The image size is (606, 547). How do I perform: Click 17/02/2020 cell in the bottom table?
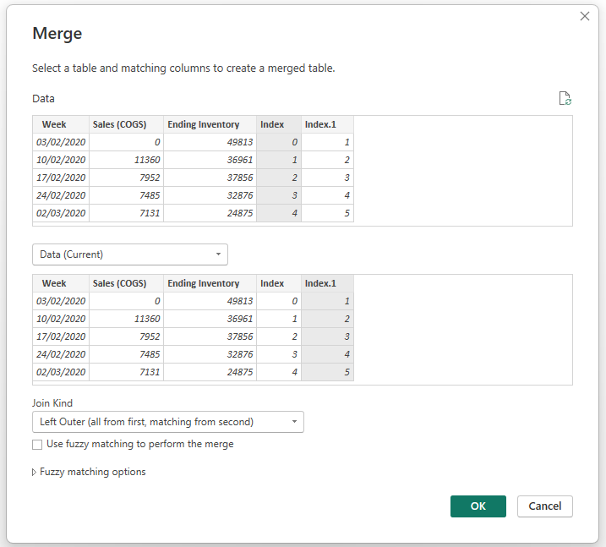pos(61,336)
